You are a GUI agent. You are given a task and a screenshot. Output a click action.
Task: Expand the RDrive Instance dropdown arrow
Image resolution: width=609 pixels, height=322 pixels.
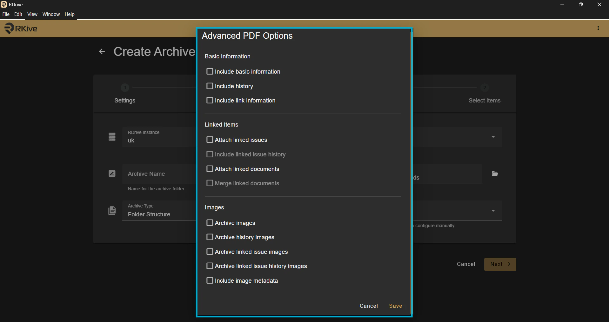[x=493, y=137]
